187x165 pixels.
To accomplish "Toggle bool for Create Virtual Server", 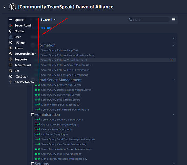I will click(37, 85).
